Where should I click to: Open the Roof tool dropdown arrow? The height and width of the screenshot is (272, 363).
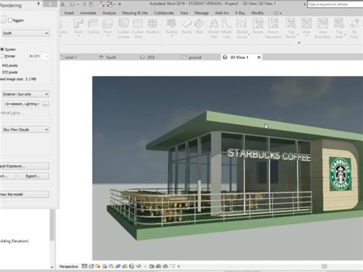pyautogui.click(x=78, y=36)
